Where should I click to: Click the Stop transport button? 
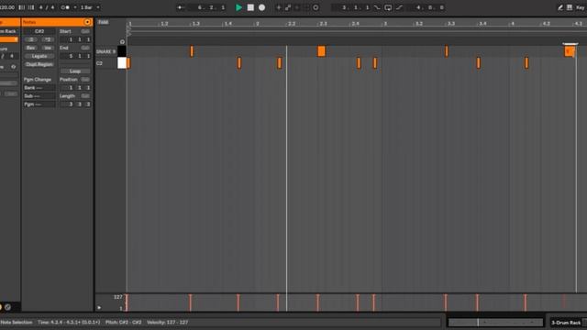click(x=250, y=7)
